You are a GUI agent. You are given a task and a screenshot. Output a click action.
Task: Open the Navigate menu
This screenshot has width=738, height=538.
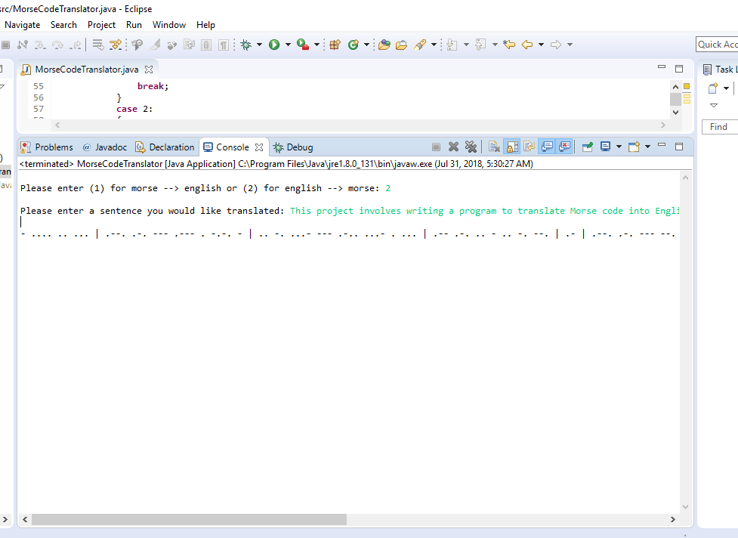(23, 25)
